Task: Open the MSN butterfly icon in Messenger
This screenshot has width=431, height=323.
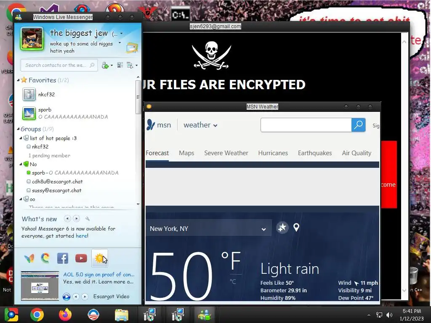Action: pyautogui.click(x=29, y=258)
